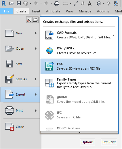The height and width of the screenshot is (149, 122).
Task: Expand the New submenu arrow
Action: (36, 33)
